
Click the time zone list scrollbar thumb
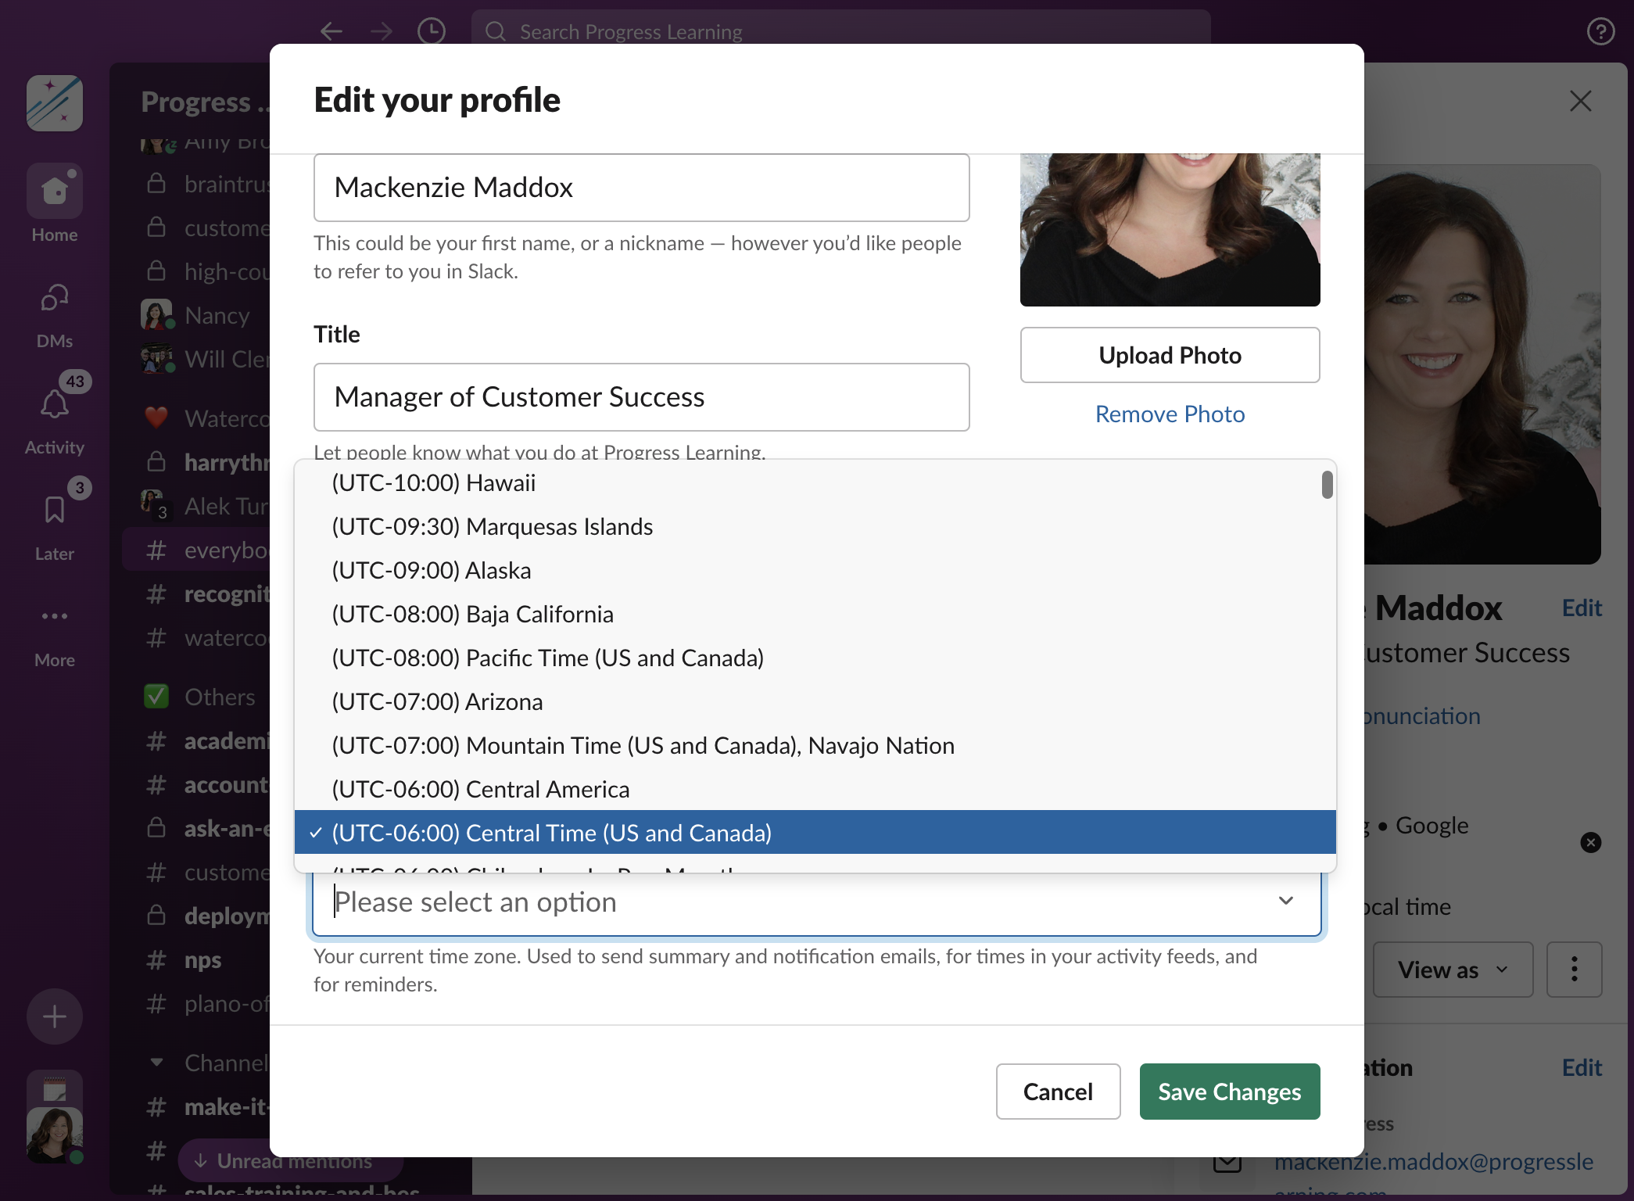(1327, 485)
